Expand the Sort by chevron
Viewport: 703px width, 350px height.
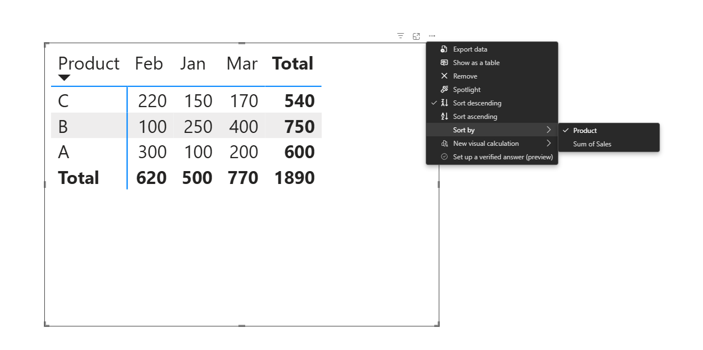point(549,130)
